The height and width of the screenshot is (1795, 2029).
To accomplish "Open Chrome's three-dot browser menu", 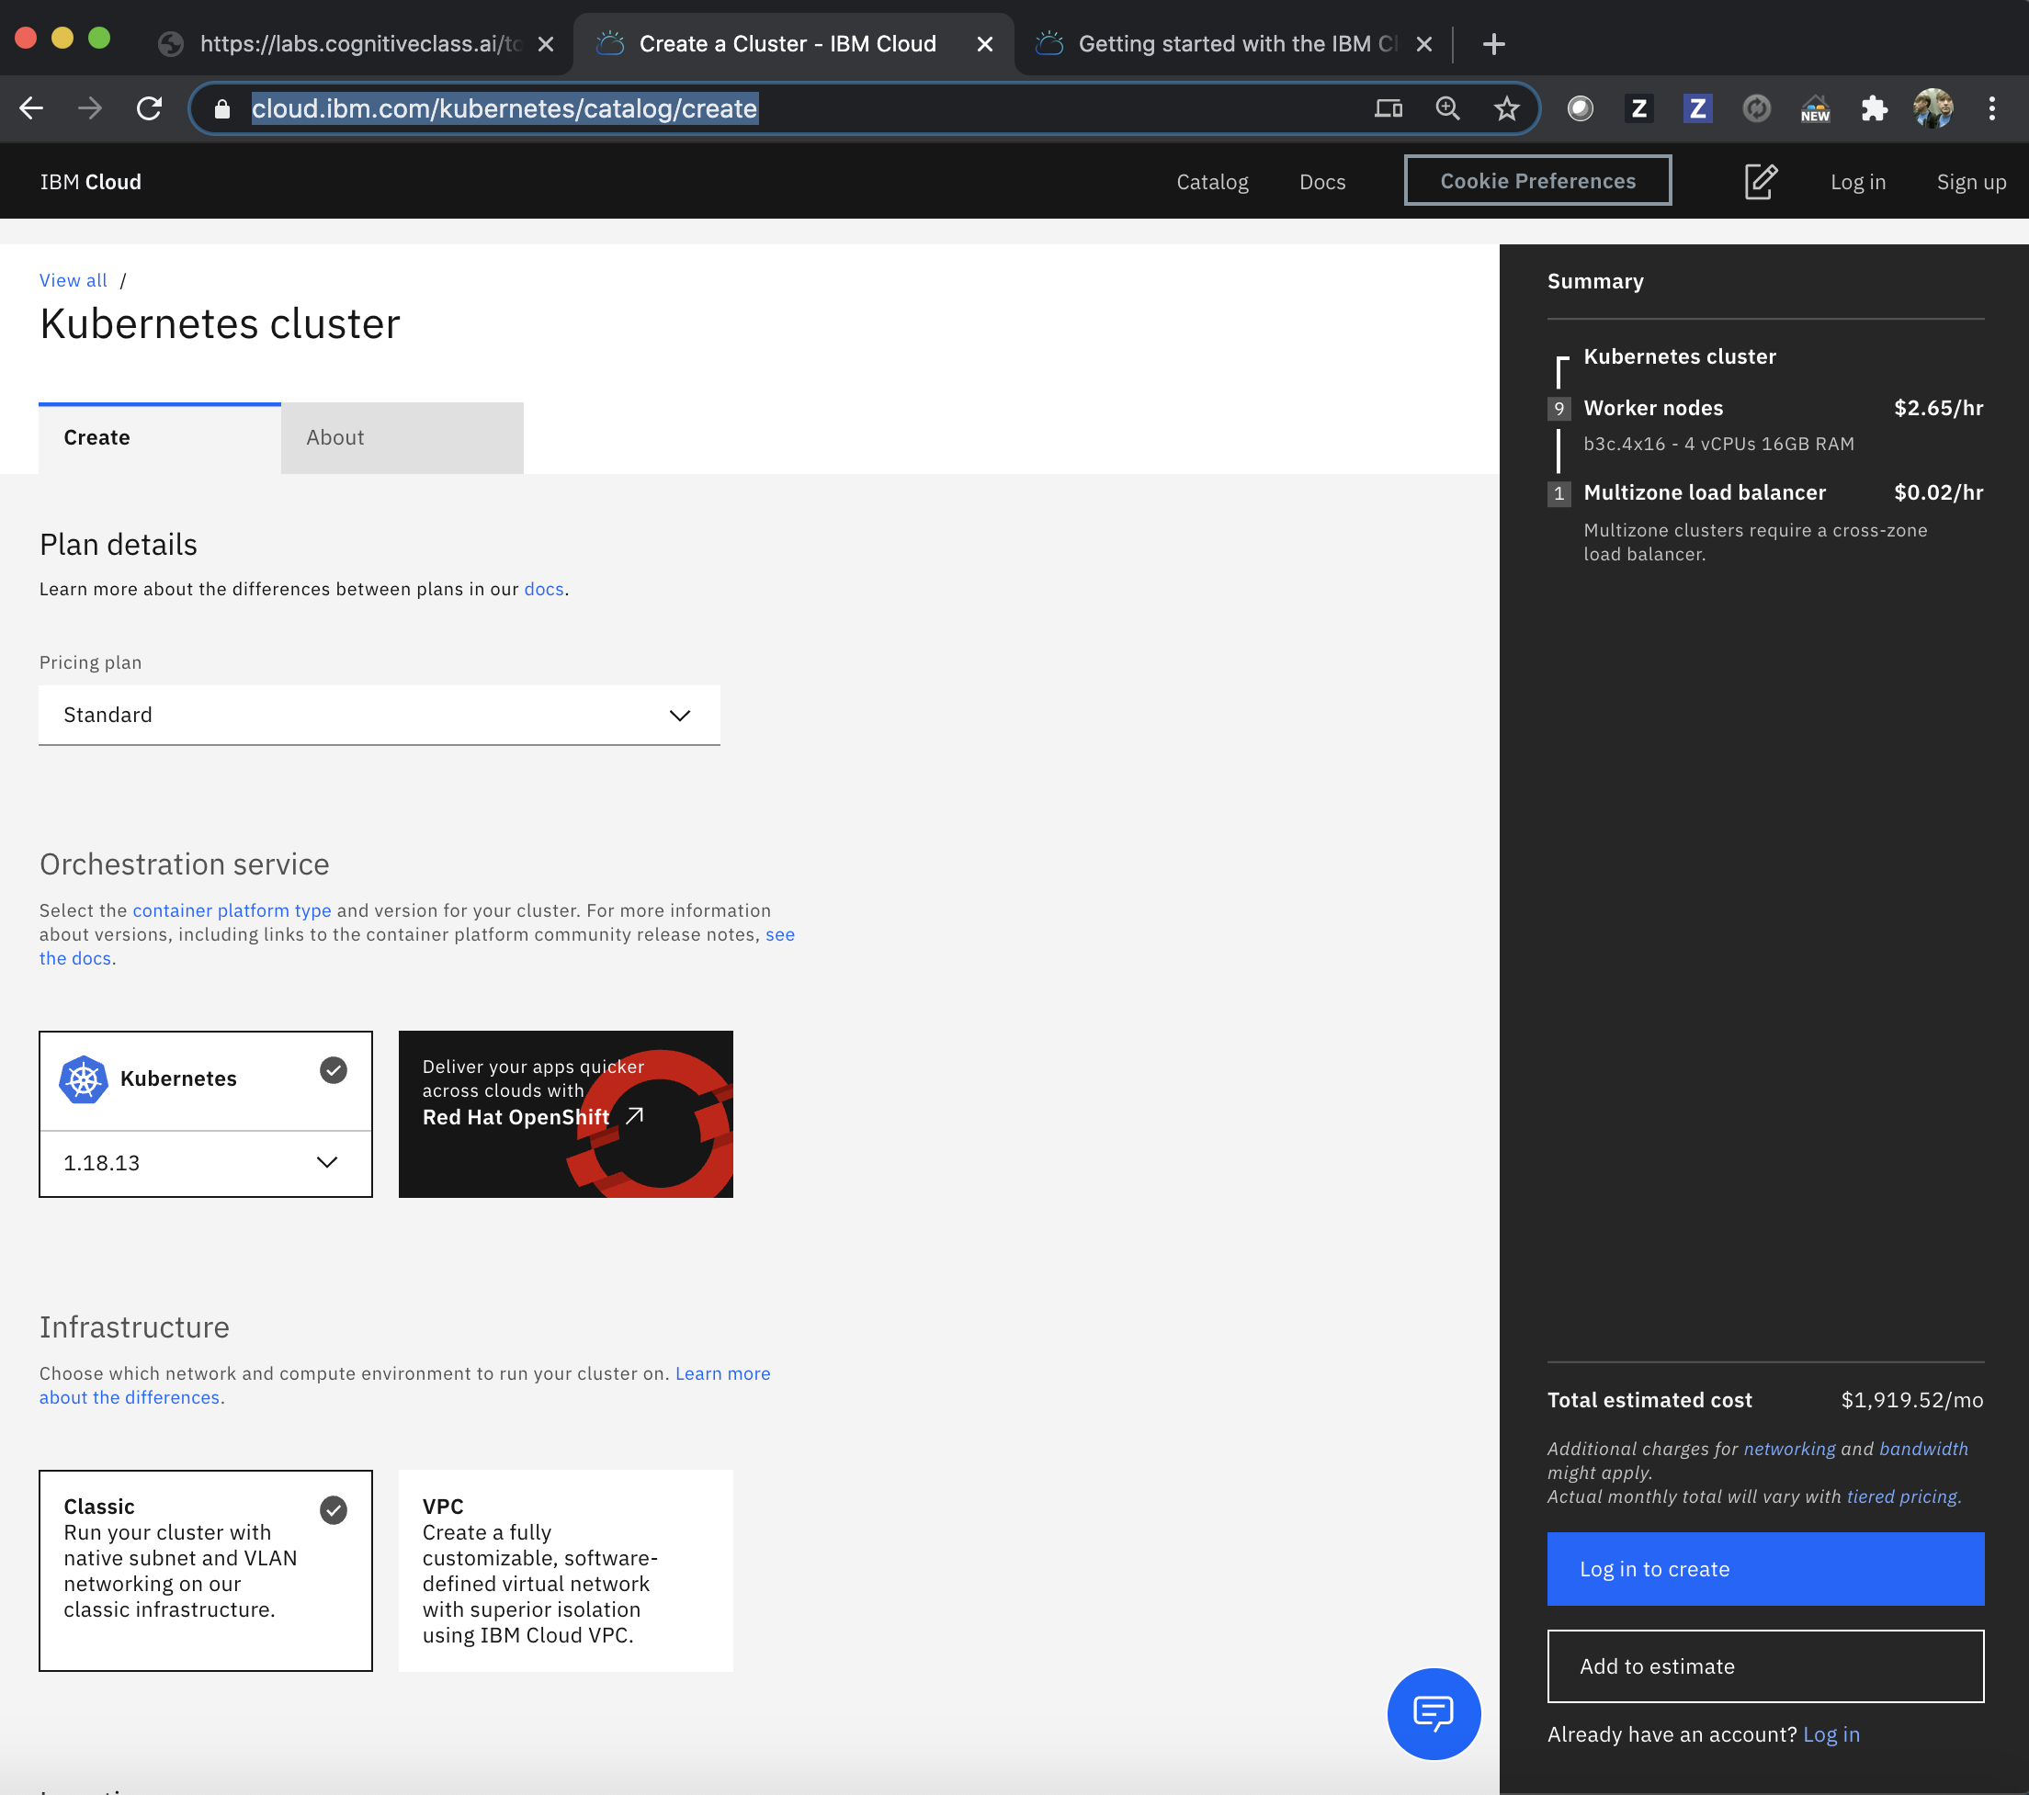I will (1992, 108).
